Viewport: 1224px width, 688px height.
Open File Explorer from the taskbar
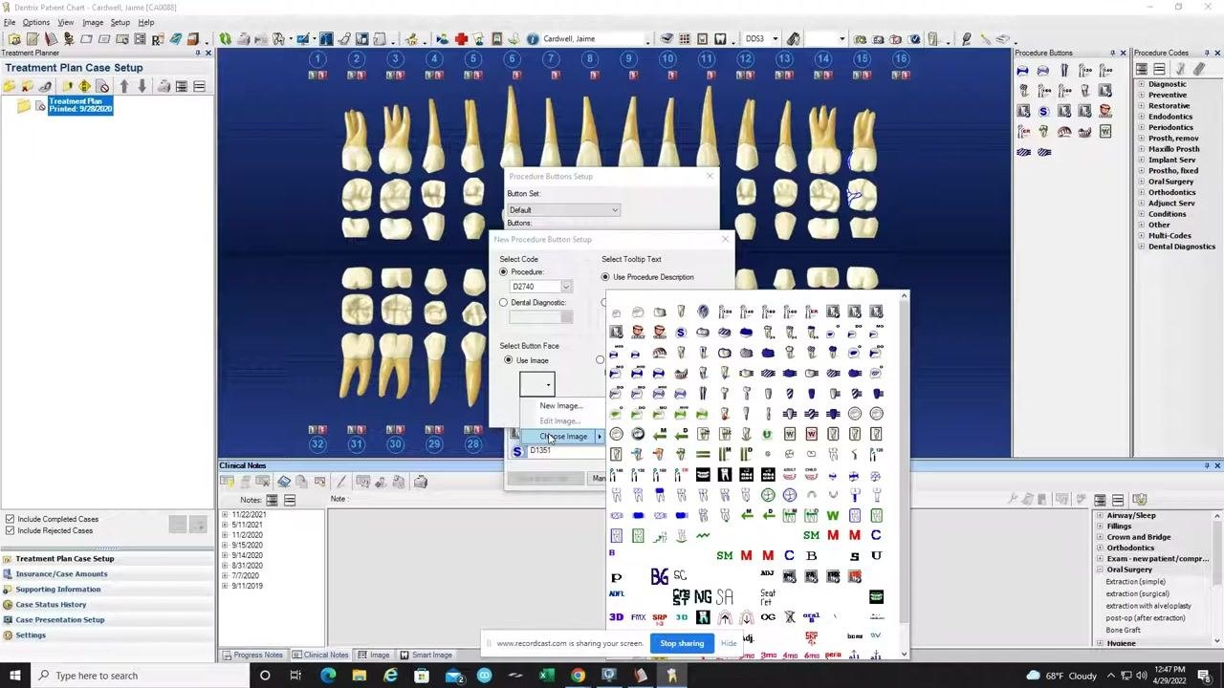(x=359, y=676)
